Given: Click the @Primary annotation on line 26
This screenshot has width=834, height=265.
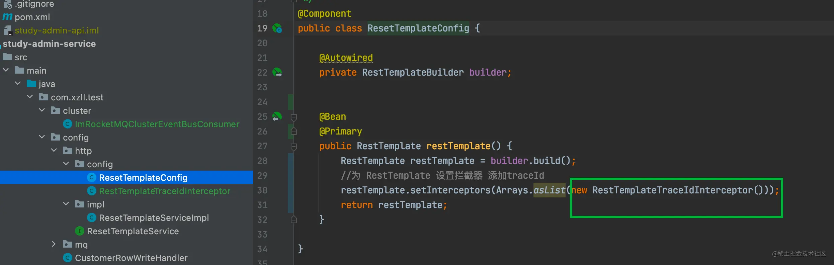Looking at the screenshot, I should pyautogui.click(x=340, y=131).
